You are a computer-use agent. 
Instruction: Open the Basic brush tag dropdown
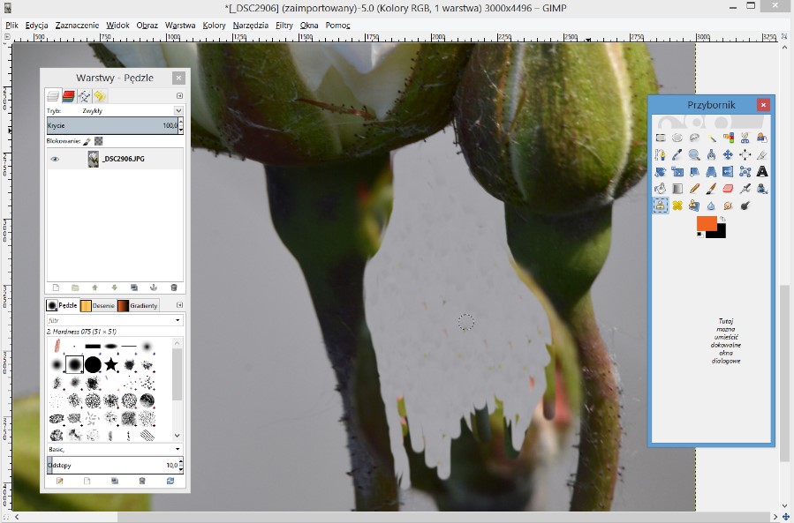[x=178, y=449]
